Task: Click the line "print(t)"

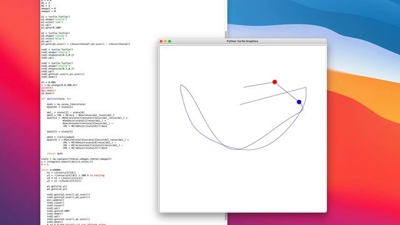Action: [x=47, y=87]
